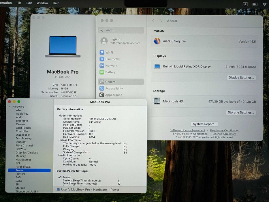Screen dimensions: 269x202
Task: Select Fibre Channel in the hardware list
Action: pyautogui.click(x=24, y=145)
